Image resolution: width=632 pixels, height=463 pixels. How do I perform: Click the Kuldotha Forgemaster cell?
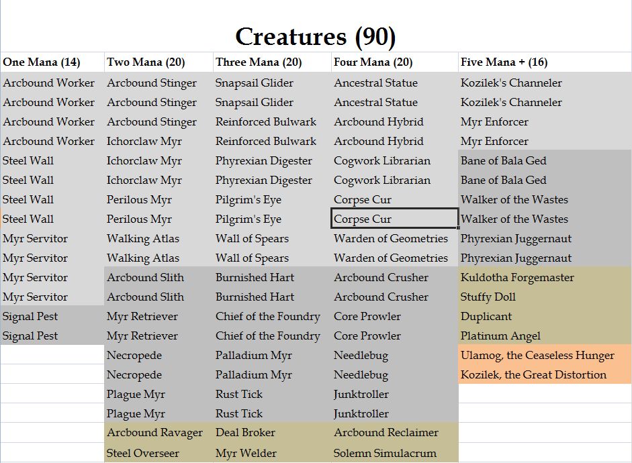(545, 277)
